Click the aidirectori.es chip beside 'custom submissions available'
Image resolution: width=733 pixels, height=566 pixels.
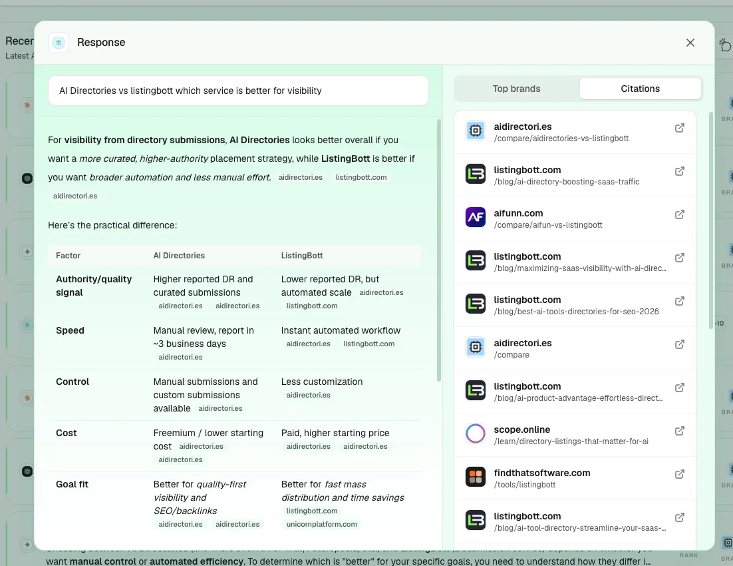(x=220, y=408)
